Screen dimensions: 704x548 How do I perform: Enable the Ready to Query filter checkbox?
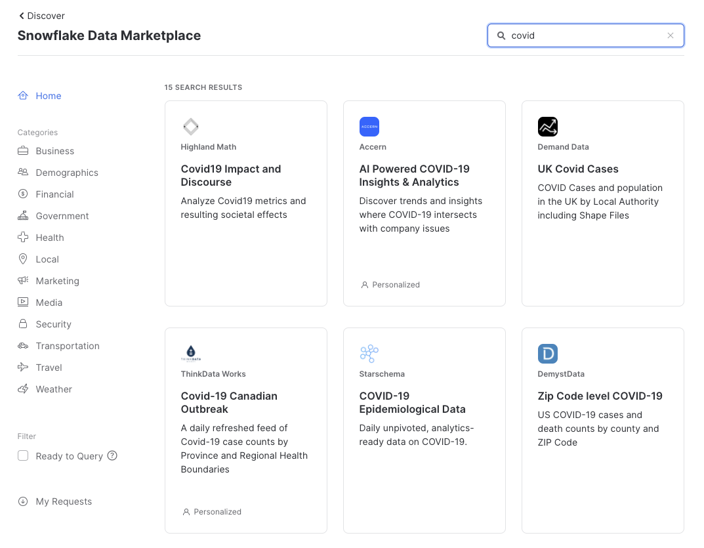pos(23,455)
